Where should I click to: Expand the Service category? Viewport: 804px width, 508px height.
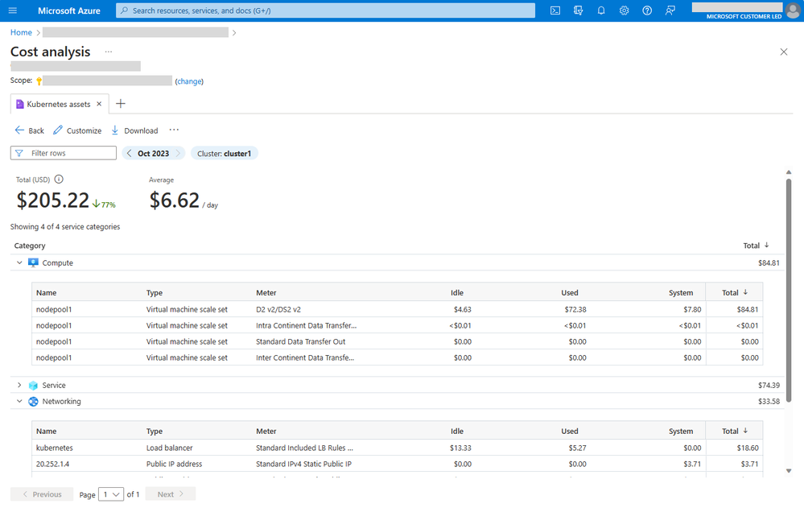19,386
